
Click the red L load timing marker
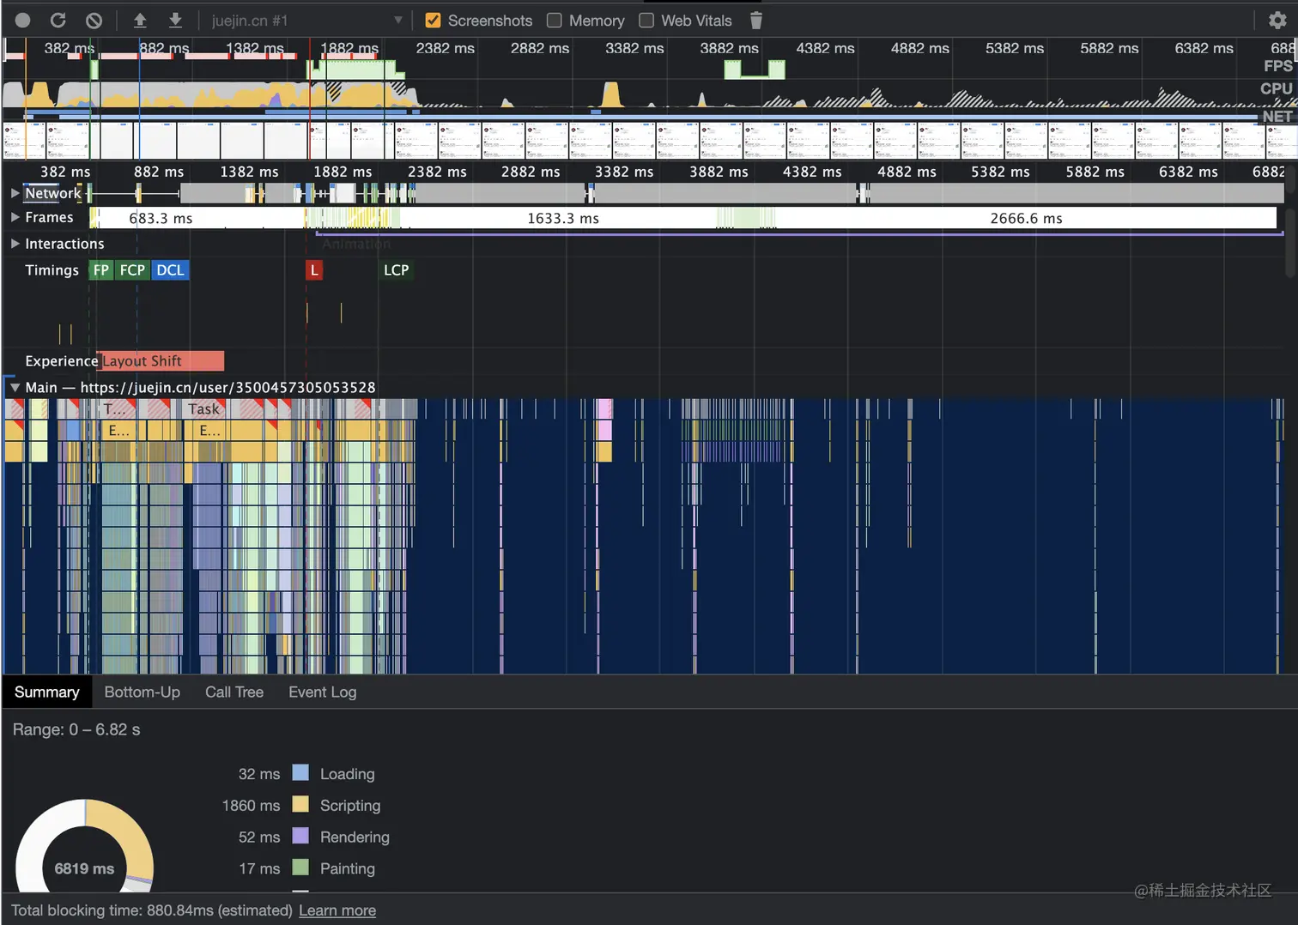(314, 270)
